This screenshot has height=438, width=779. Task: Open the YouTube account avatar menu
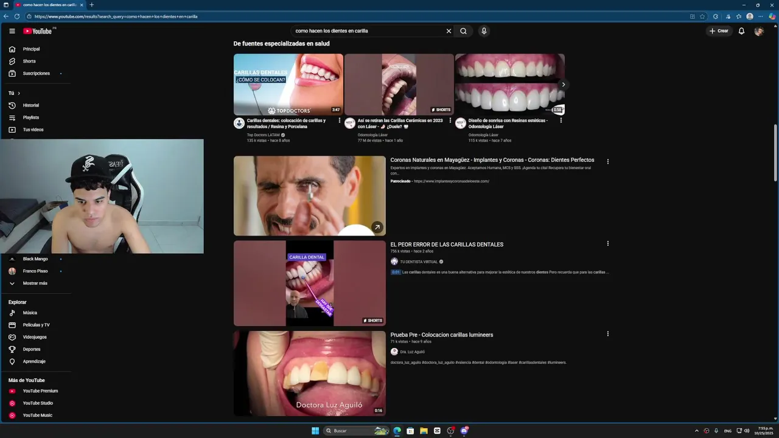(759, 31)
